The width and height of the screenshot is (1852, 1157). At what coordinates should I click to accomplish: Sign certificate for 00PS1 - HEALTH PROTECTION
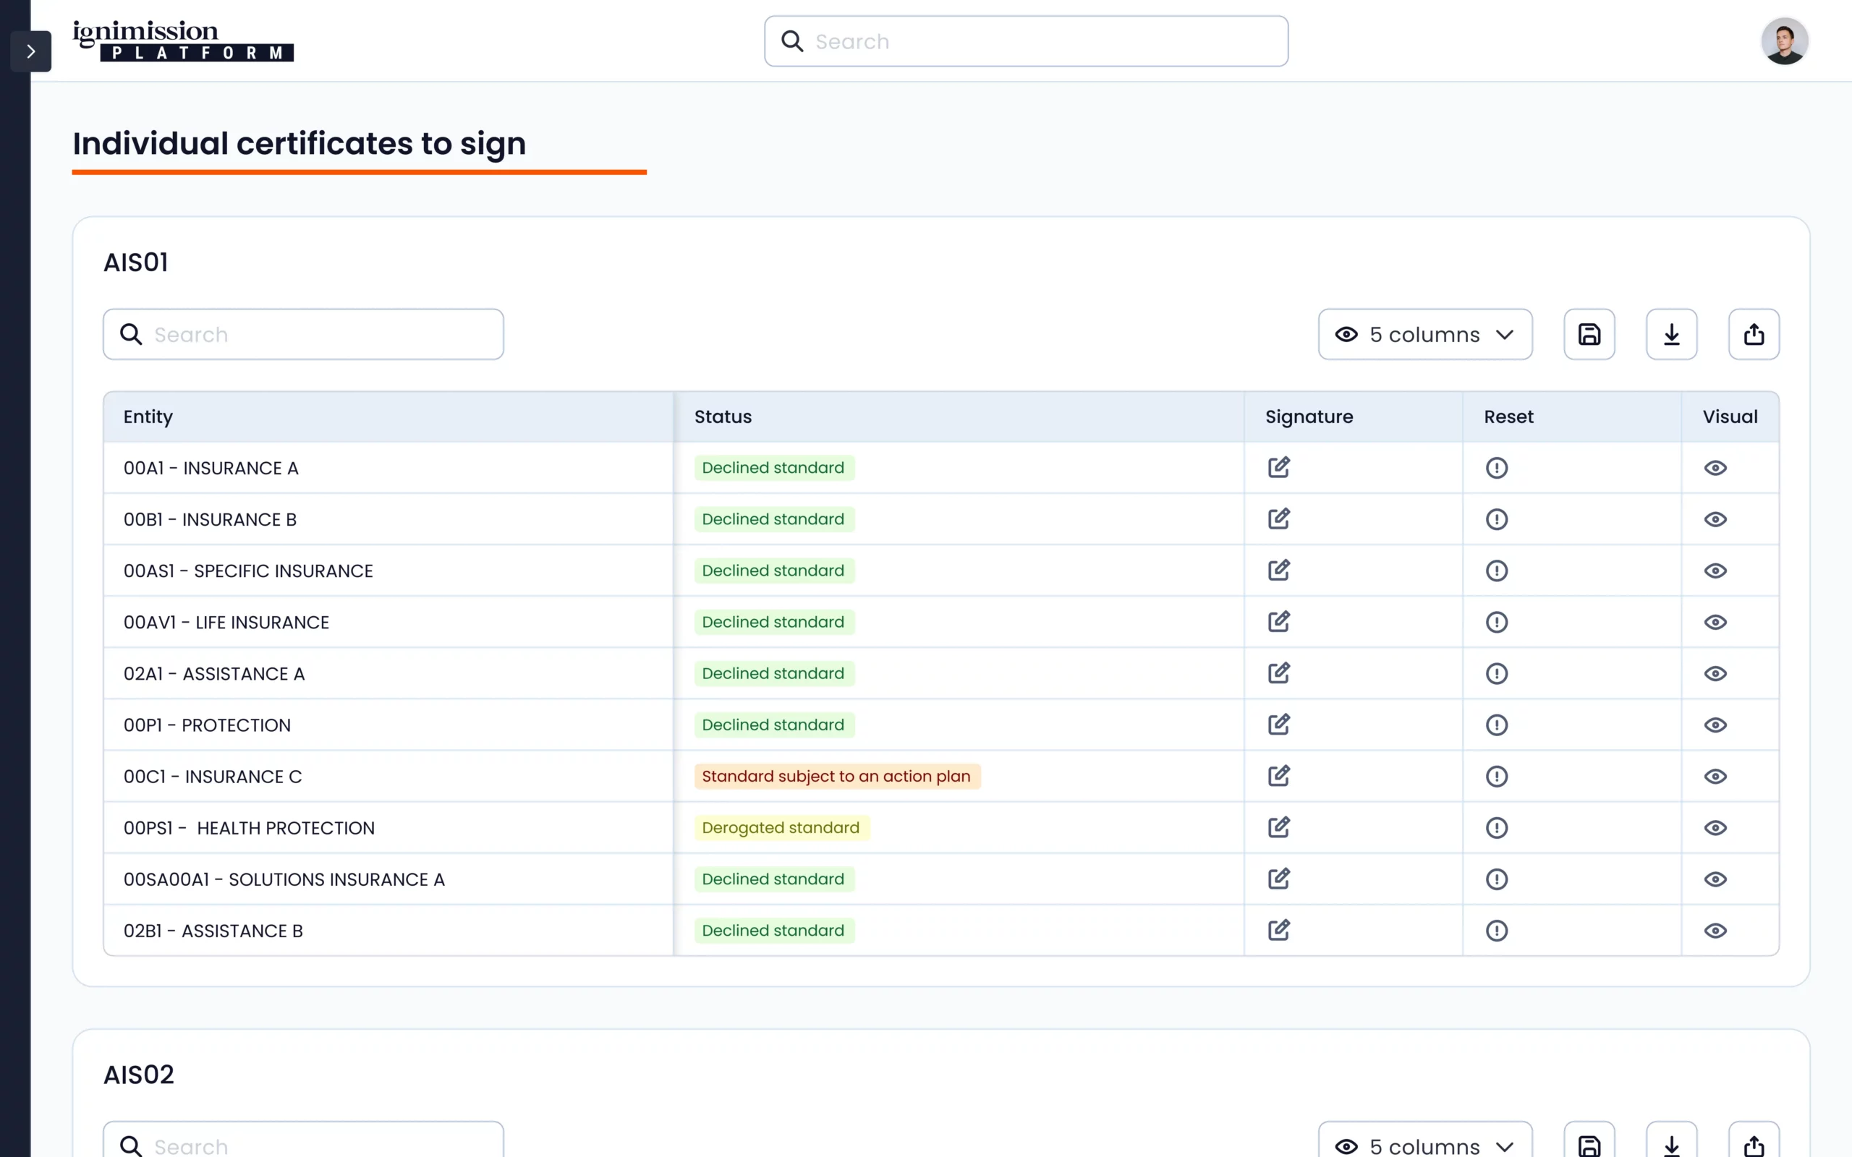pos(1279,827)
